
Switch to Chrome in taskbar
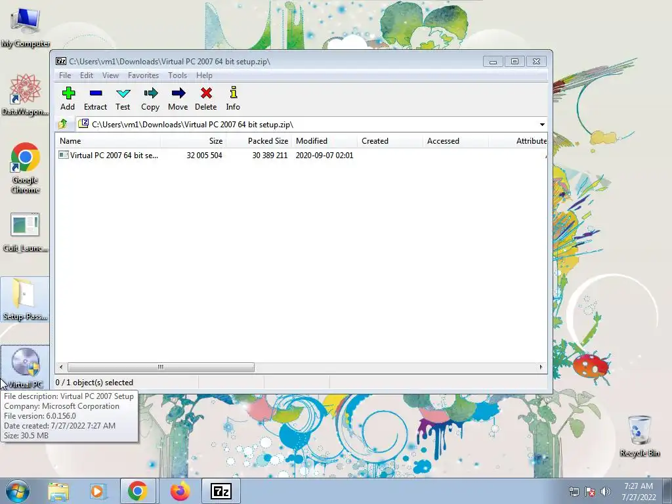pyautogui.click(x=138, y=491)
